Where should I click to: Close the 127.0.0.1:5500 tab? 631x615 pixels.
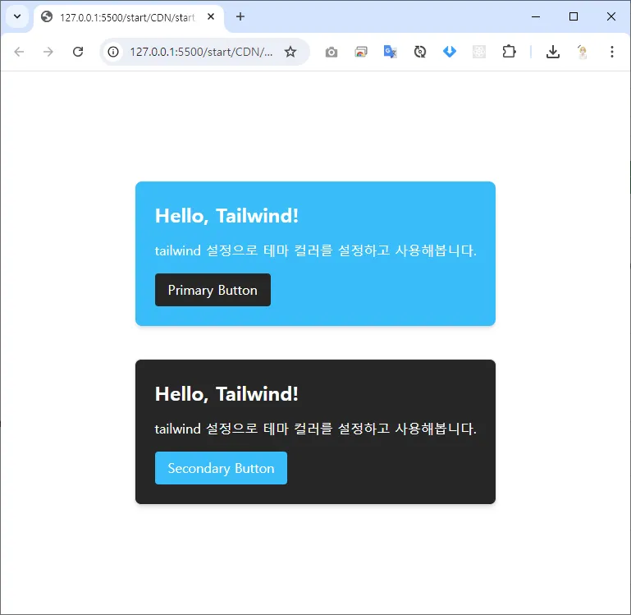coord(211,17)
